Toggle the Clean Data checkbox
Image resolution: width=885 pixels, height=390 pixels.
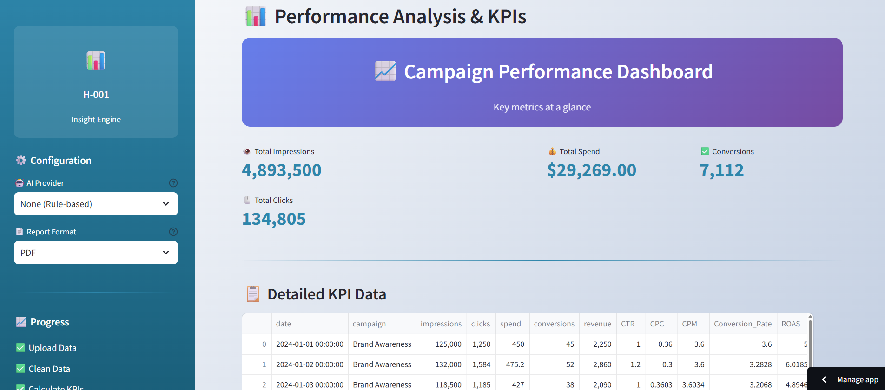click(20, 369)
